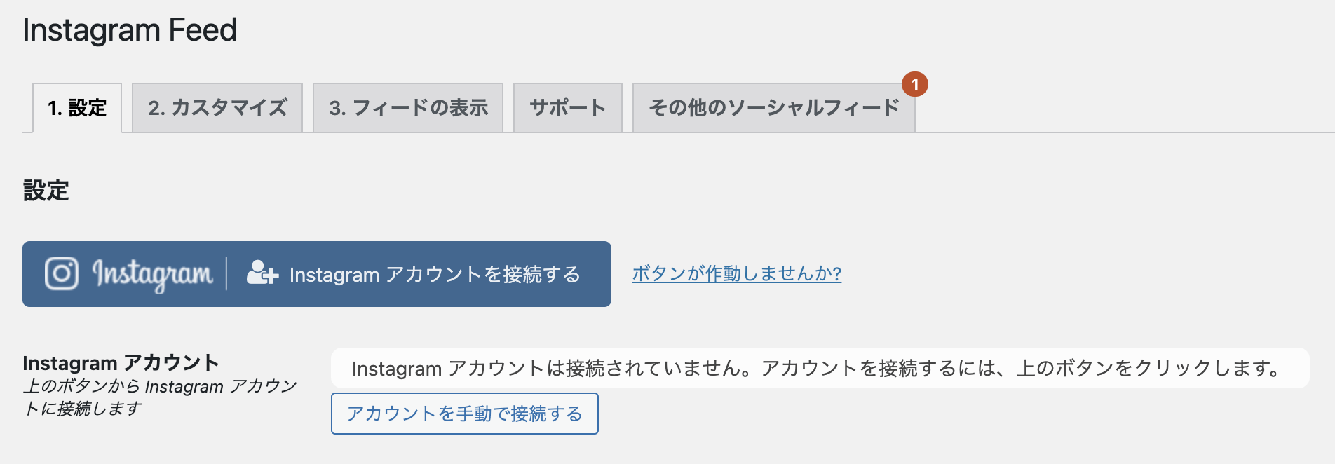The image size is (1335, 464).
Task: Click the アカウントを手動で接続する button
Action: 464,414
